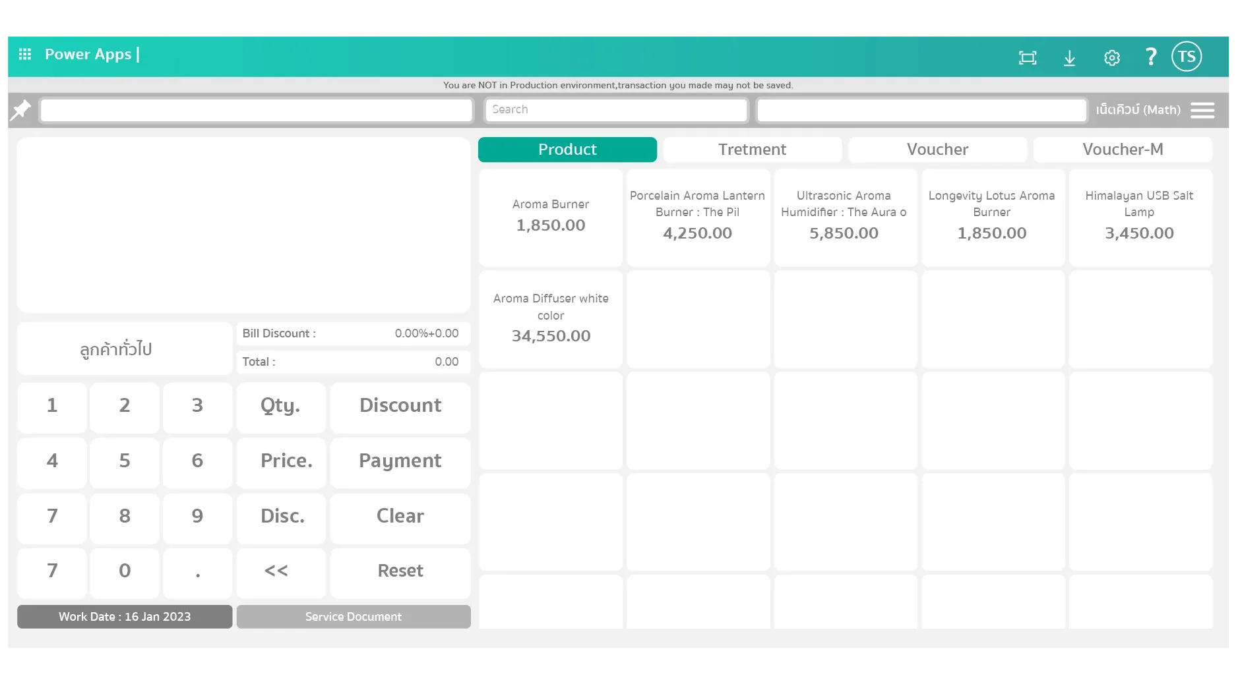Open the Power Apps waffle menu icon

(25, 55)
